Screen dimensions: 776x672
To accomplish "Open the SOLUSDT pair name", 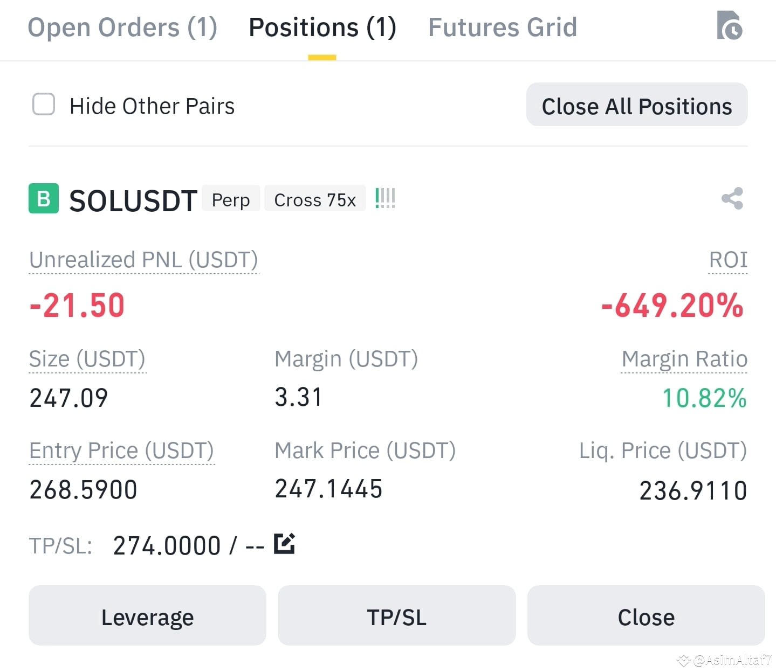I will (x=133, y=200).
